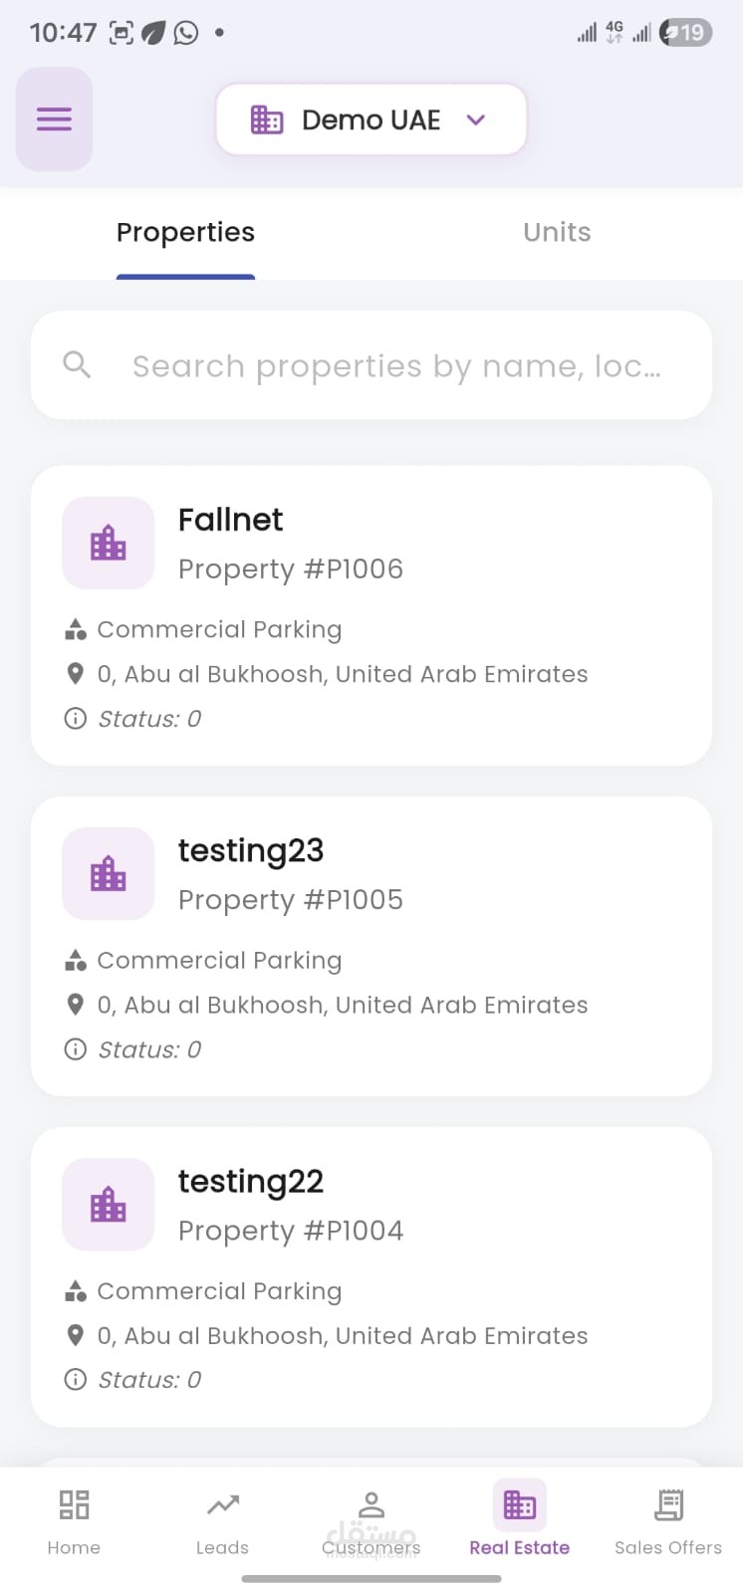This screenshot has width=743, height=1593.
Task: Click the location pin on Fallnet card
Action: (x=75, y=674)
